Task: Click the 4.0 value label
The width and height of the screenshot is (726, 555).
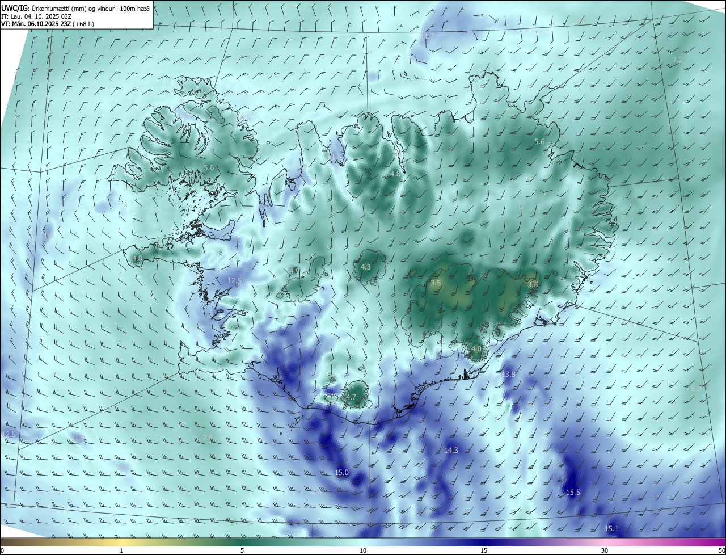Action: click(x=476, y=348)
